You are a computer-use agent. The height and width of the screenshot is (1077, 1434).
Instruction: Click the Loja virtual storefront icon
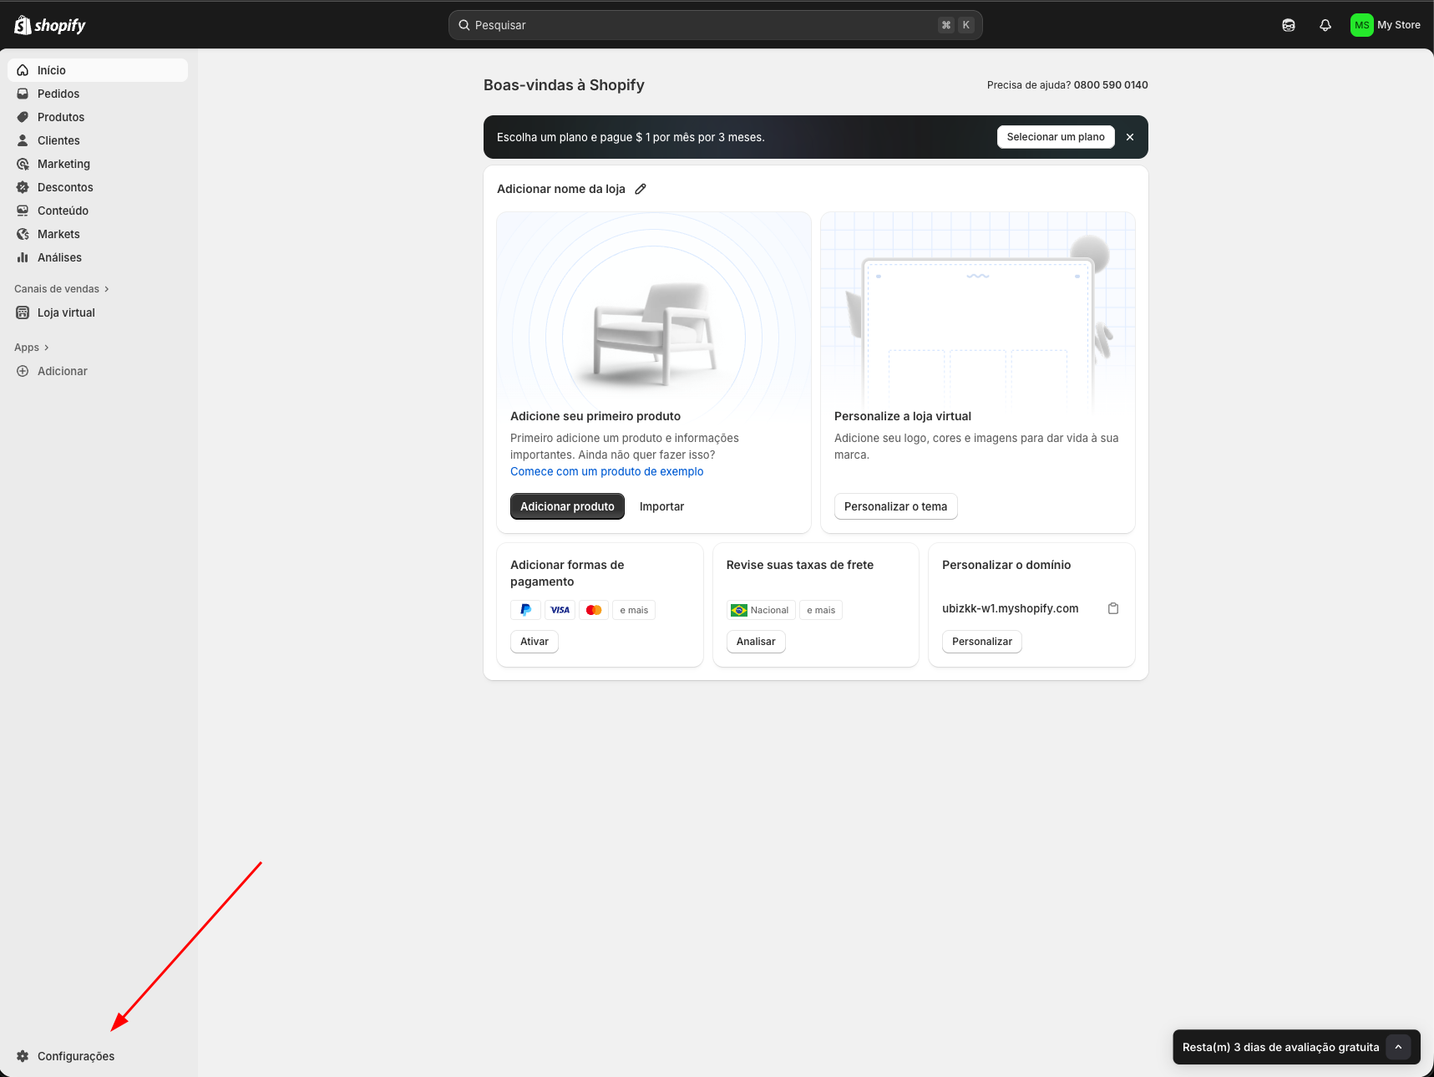[23, 312]
